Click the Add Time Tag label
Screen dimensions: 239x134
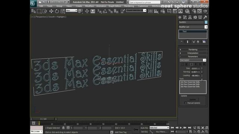[121, 132]
